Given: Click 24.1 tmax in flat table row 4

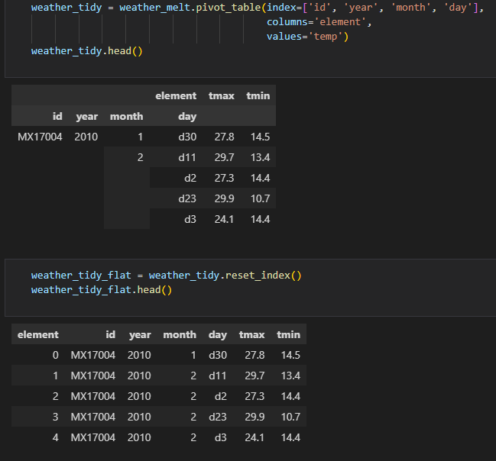Looking at the screenshot, I should [254, 437].
